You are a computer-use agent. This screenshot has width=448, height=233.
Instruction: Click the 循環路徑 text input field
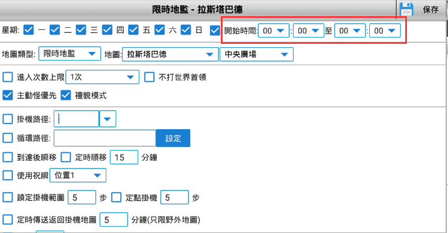click(105, 138)
